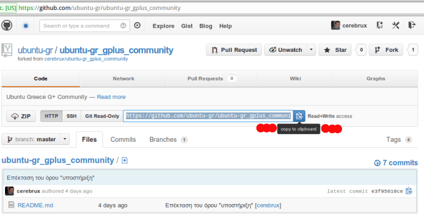
Task: Click cerebrux avatar in commit row
Action: [x=9, y=191]
